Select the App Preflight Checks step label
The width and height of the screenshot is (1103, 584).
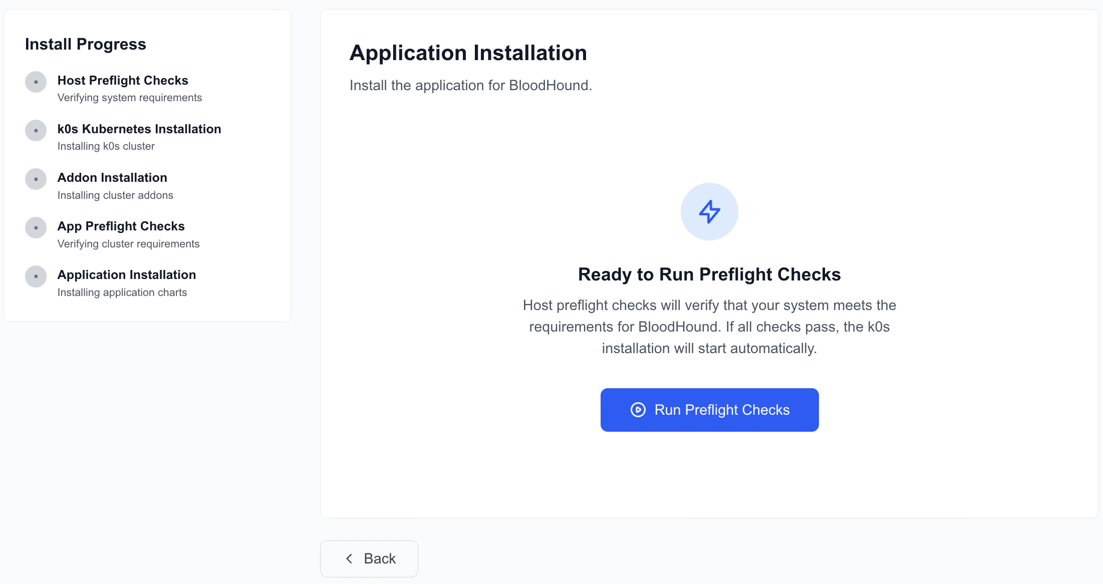[121, 226]
